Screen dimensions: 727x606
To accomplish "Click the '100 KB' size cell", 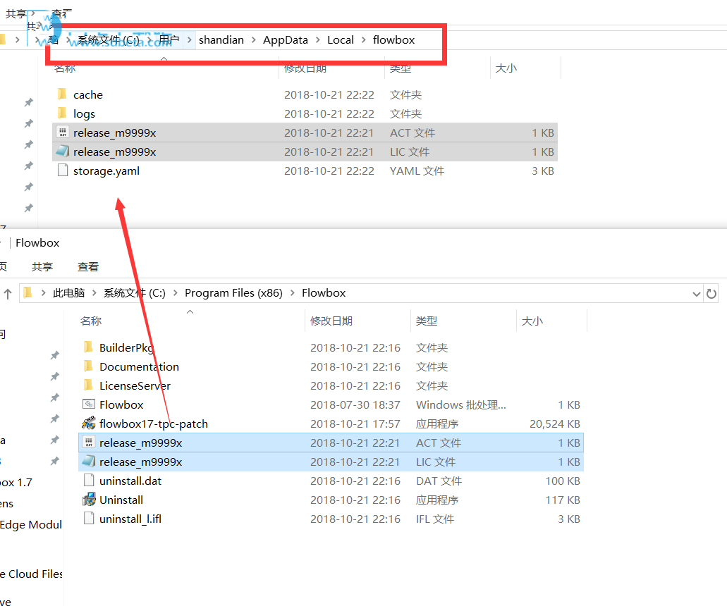I will point(563,481).
